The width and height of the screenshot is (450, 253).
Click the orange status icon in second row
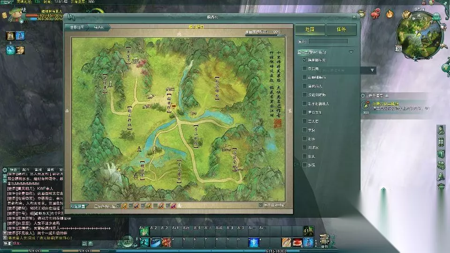pos(20,50)
